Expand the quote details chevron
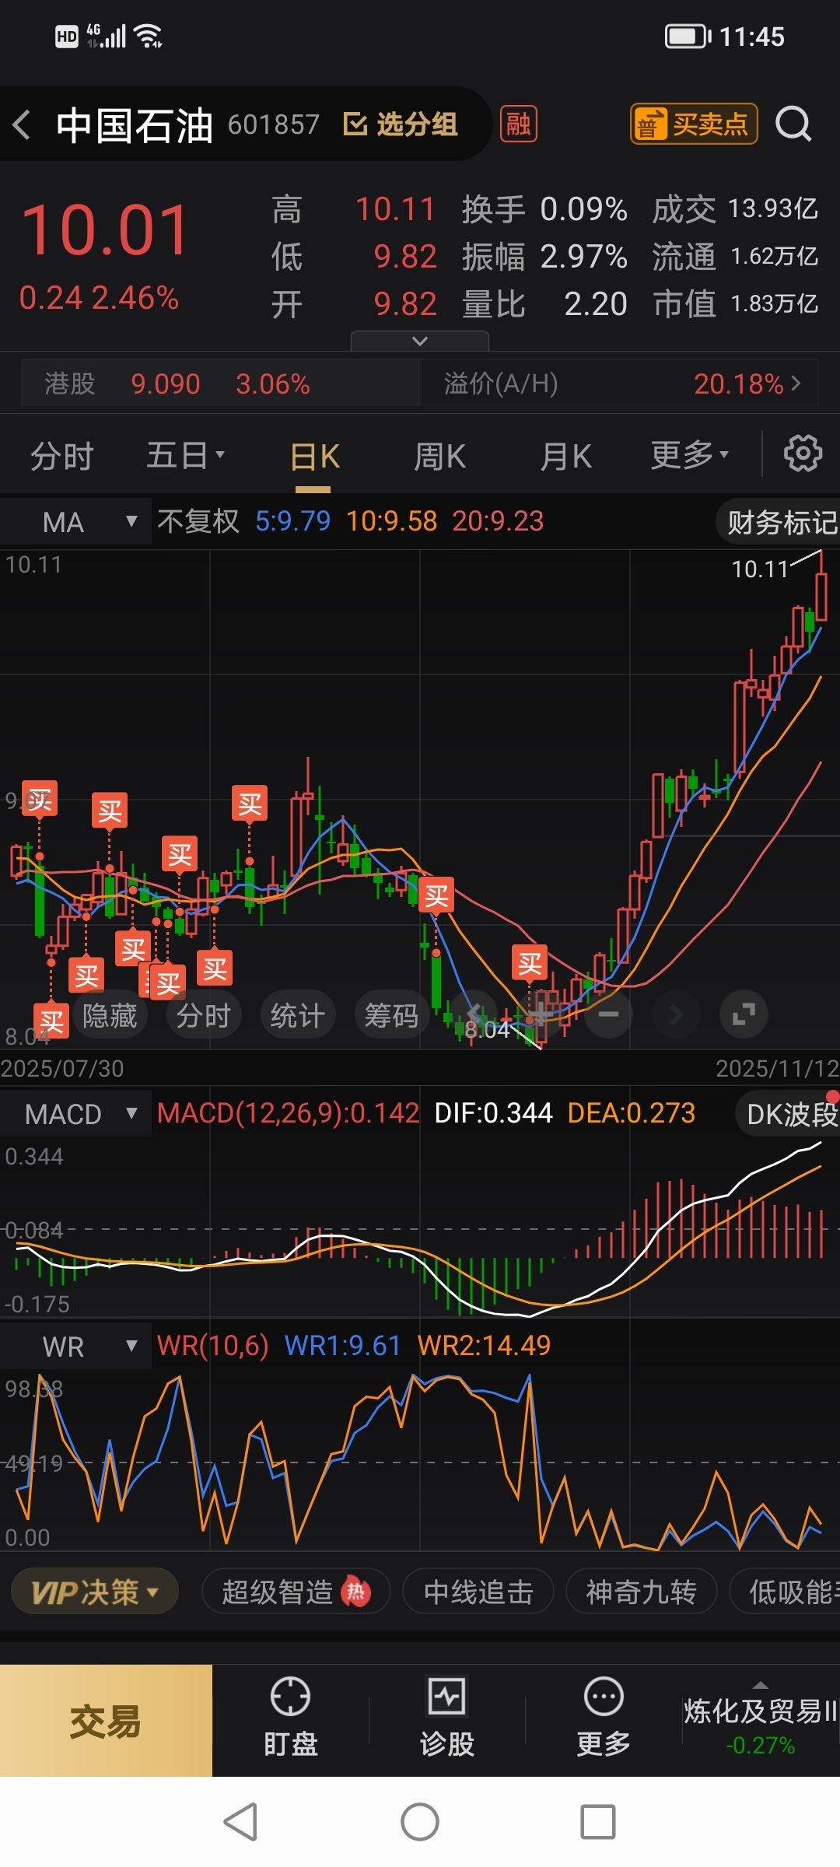This screenshot has height=1867, width=840. (x=420, y=341)
